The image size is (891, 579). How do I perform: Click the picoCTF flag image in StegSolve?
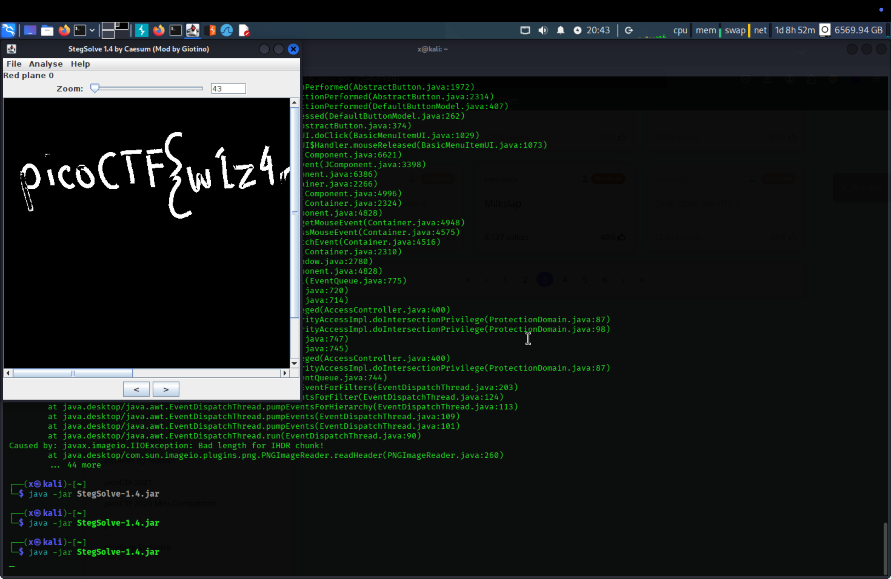(x=146, y=233)
